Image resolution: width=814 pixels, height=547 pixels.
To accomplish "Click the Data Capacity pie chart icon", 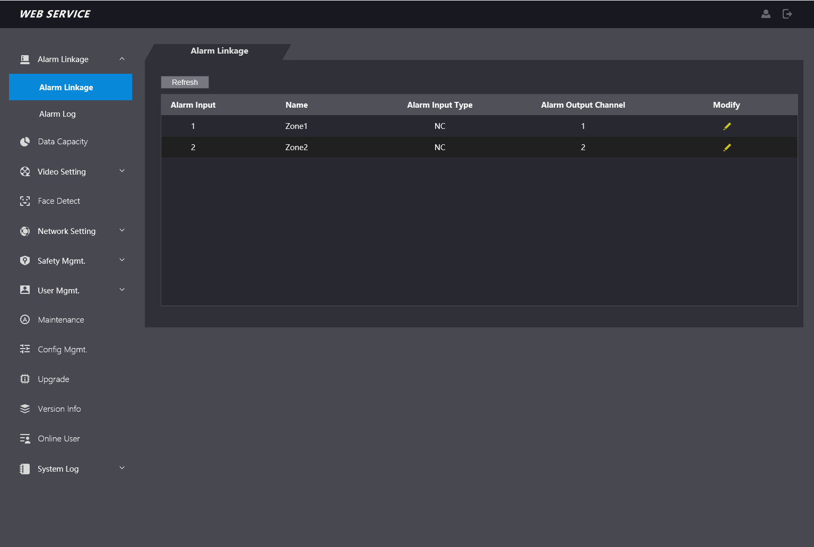I will 25,142.
